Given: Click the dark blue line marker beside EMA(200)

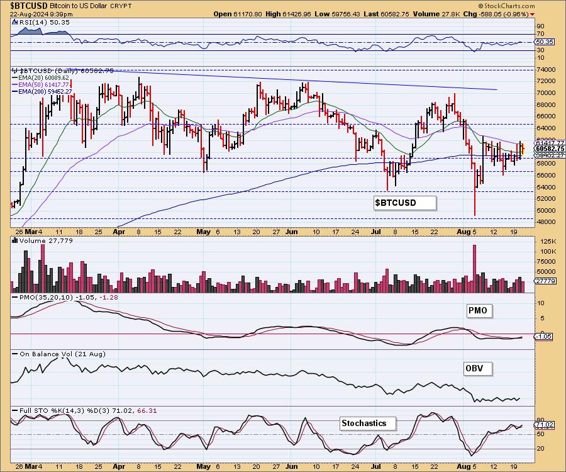Looking at the screenshot, I should [x=15, y=92].
